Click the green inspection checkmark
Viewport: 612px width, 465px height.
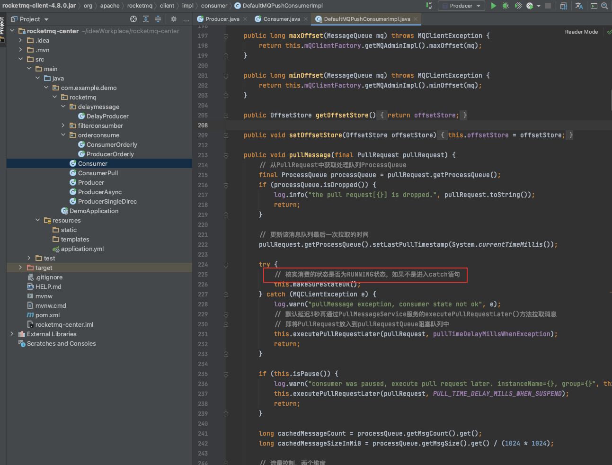point(609,32)
